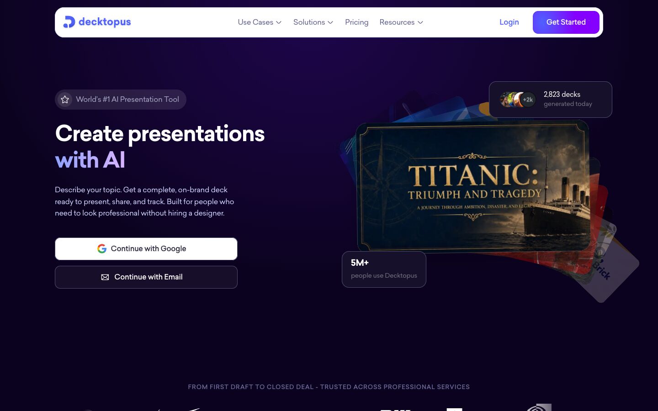Click the Get Started button
The image size is (658, 411).
[566, 22]
